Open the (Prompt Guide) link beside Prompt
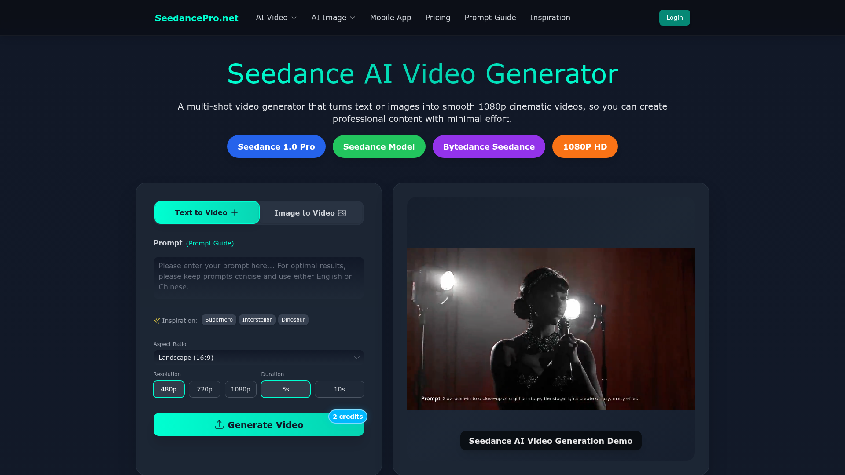 coord(210,243)
